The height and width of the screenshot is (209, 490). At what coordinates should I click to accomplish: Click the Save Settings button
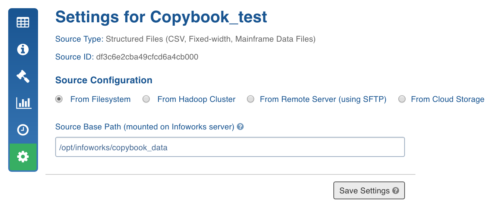[369, 191]
